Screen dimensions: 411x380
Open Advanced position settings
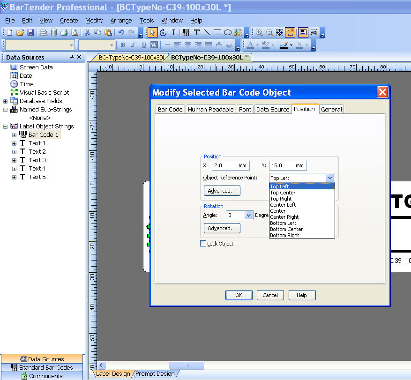222,191
